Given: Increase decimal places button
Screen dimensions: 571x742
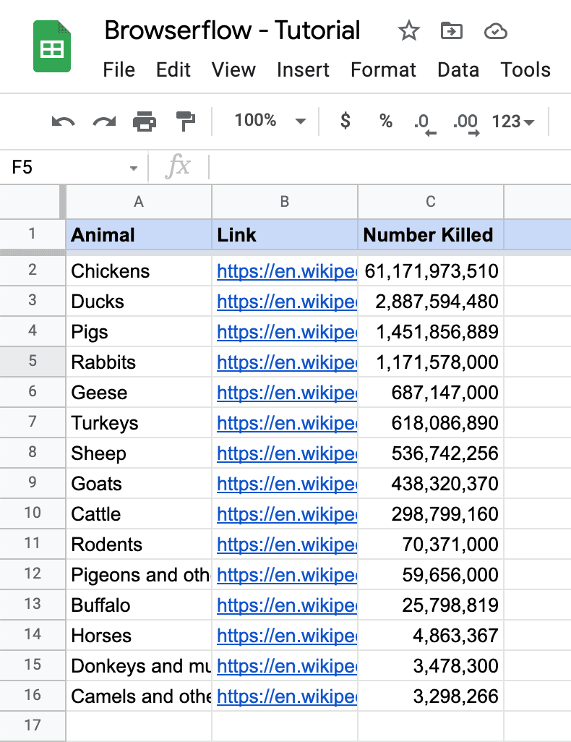Looking at the screenshot, I should pyautogui.click(x=466, y=121).
